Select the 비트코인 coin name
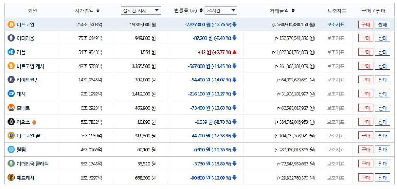 point(26,24)
